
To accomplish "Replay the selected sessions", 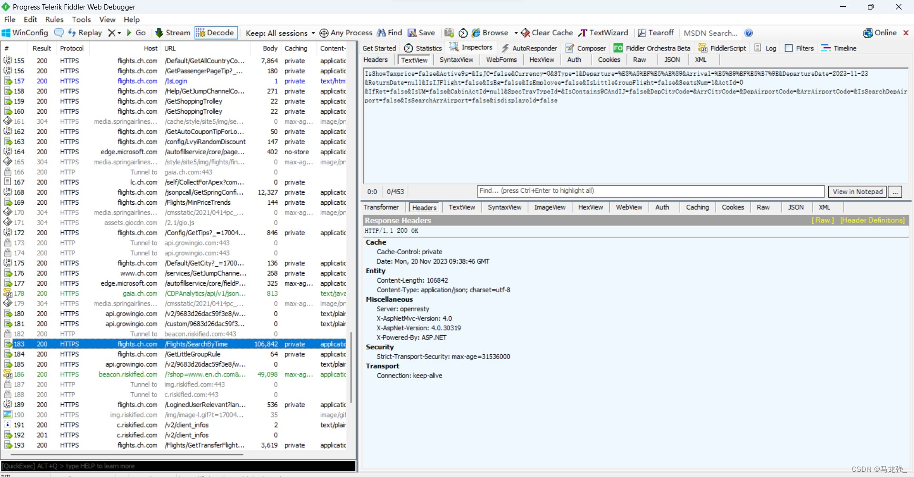I will 85,33.
